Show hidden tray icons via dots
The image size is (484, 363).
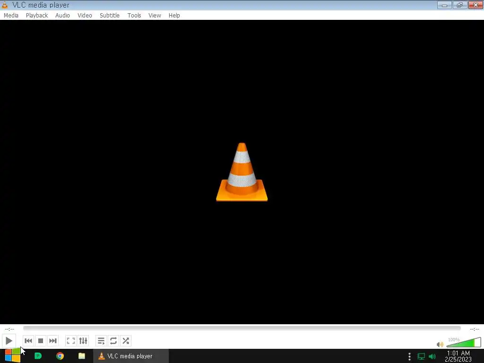pos(409,356)
